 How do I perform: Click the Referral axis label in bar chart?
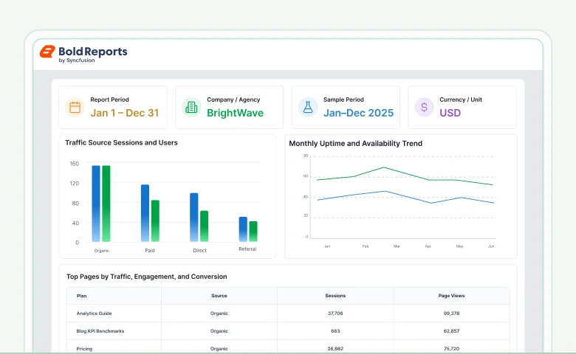tap(247, 249)
